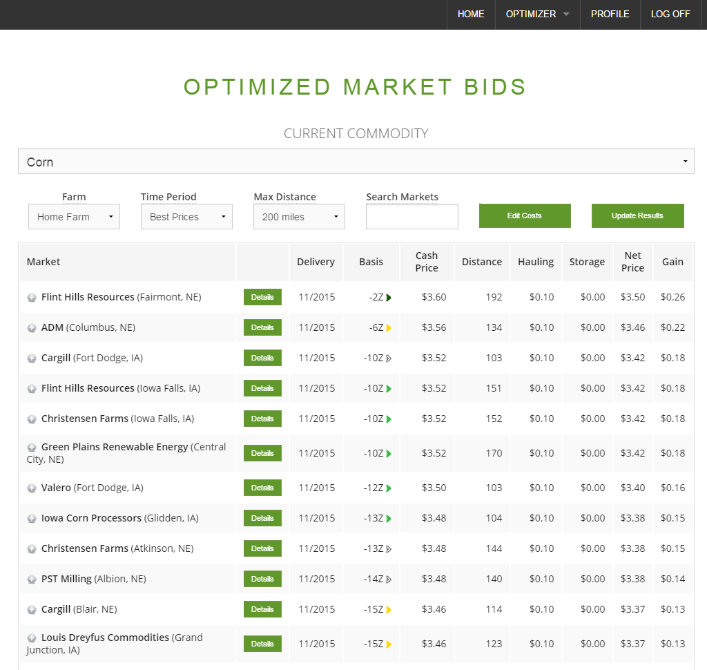Image resolution: width=707 pixels, height=670 pixels.
Task: Click the $3.60 cash price value
Action: click(434, 297)
